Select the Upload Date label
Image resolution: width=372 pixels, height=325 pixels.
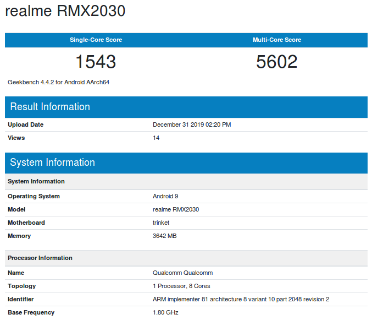pyautogui.click(x=26, y=124)
